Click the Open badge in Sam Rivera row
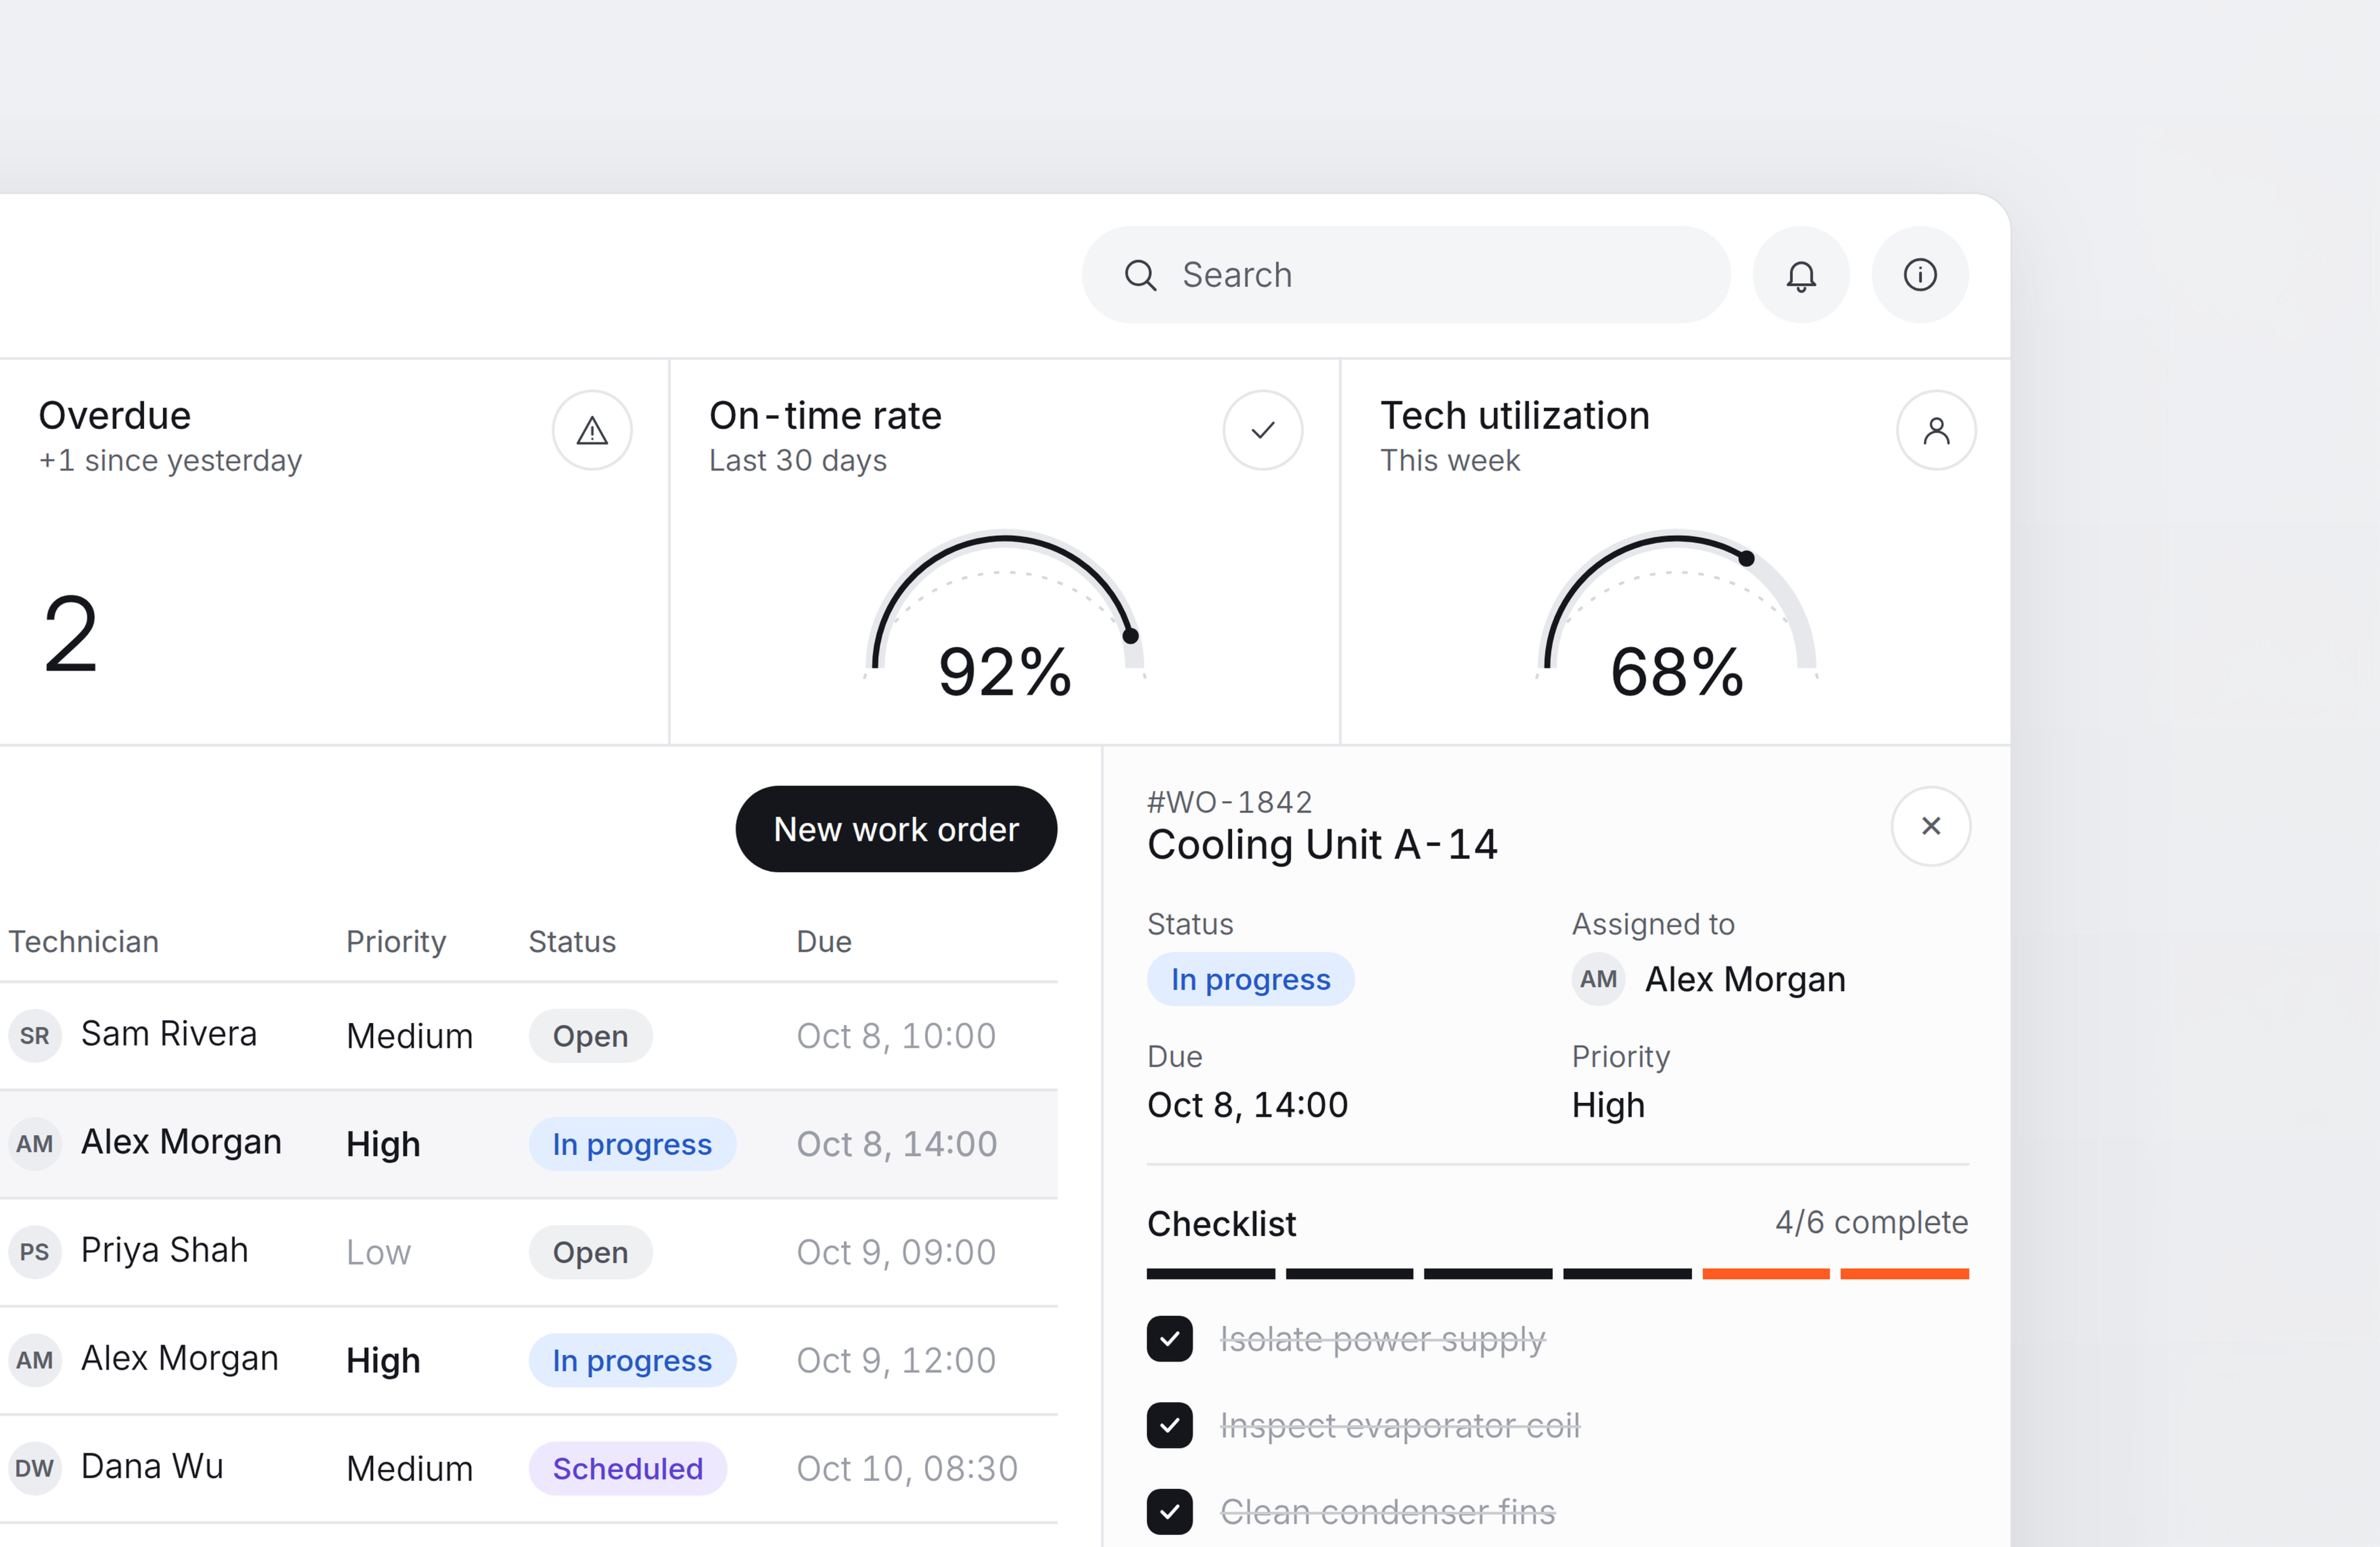This screenshot has width=2380, height=1547. pyautogui.click(x=591, y=1036)
